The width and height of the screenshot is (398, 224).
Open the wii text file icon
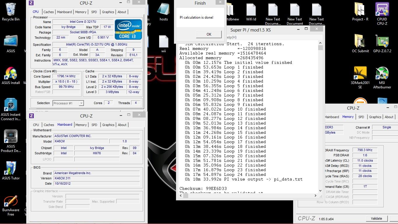click(x=164, y=44)
